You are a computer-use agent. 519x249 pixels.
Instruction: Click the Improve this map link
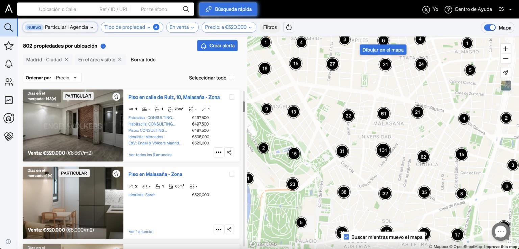click(501, 247)
